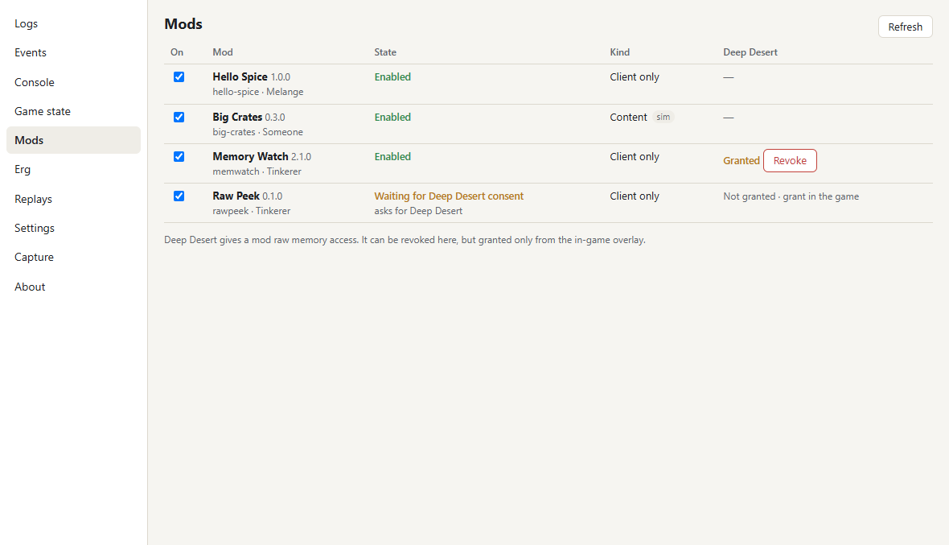949x545 pixels.
Task: Click 'asks for Deep Desert' subtext
Action: [418, 211]
